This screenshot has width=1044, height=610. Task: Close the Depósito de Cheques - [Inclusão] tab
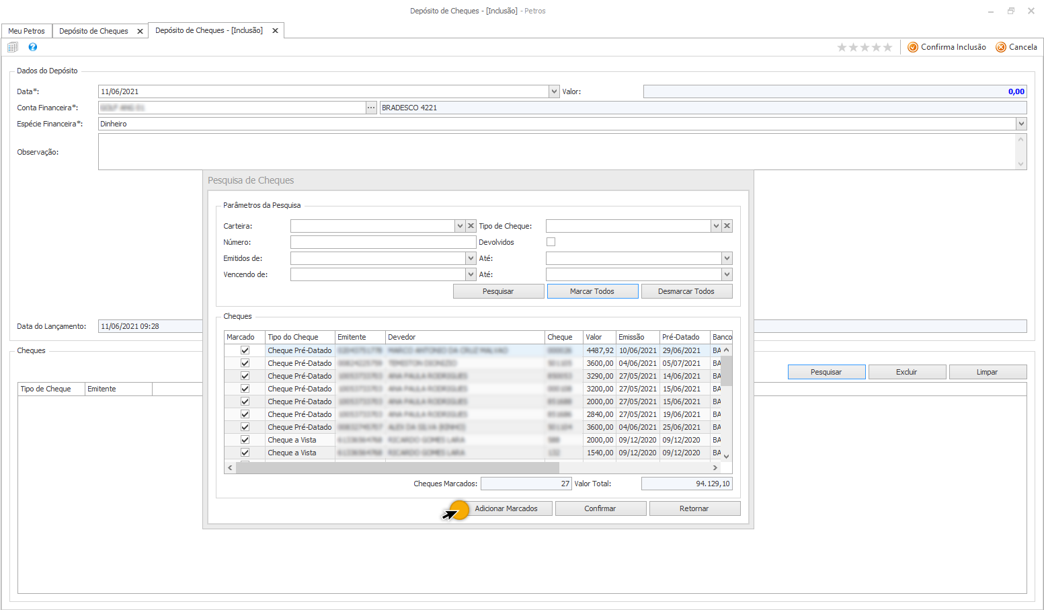click(x=275, y=30)
